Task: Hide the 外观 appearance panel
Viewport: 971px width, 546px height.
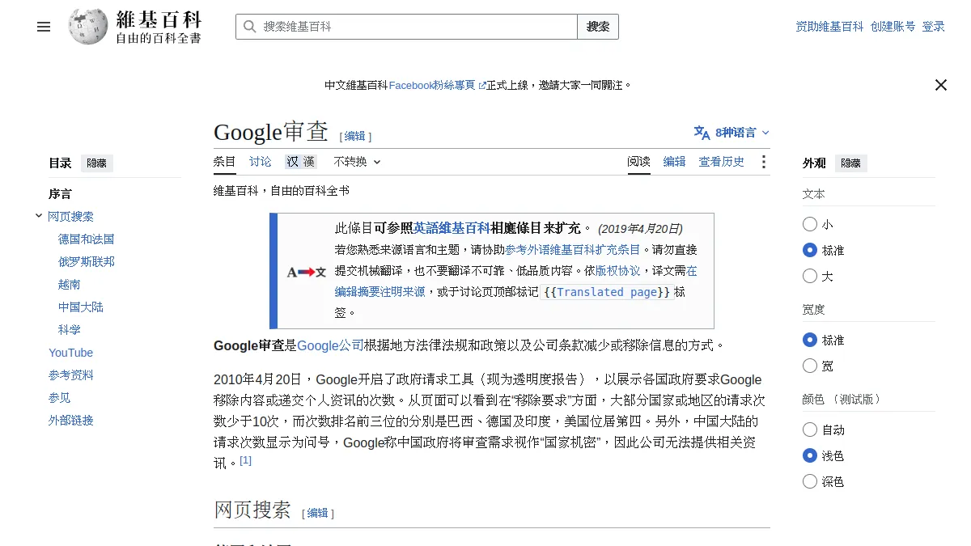Action: pos(851,163)
